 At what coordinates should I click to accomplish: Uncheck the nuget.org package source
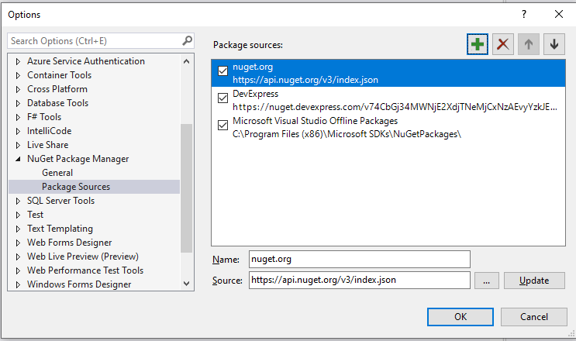coord(223,71)
